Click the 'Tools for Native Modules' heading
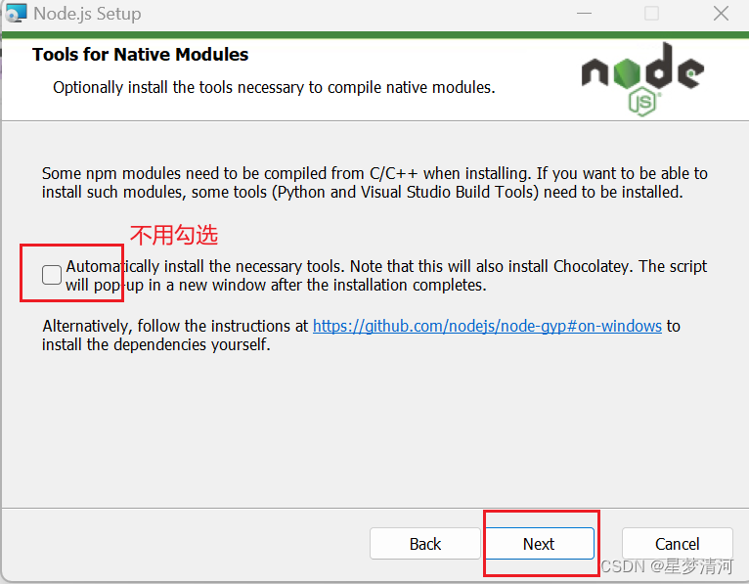 pos(141,55)
